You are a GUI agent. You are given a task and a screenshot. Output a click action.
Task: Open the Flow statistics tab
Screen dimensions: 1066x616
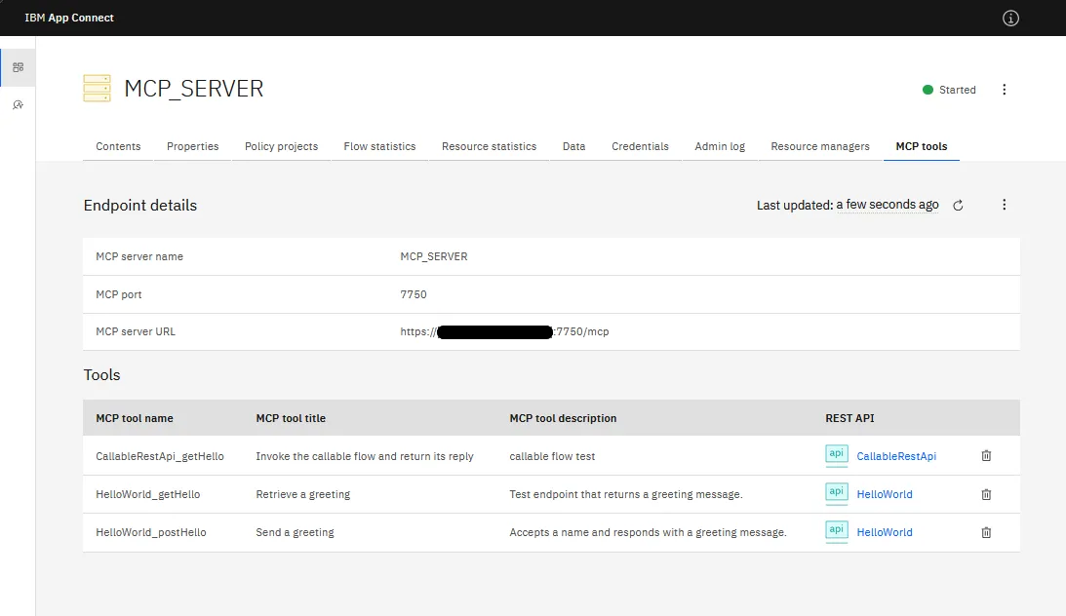click(379, 146)
